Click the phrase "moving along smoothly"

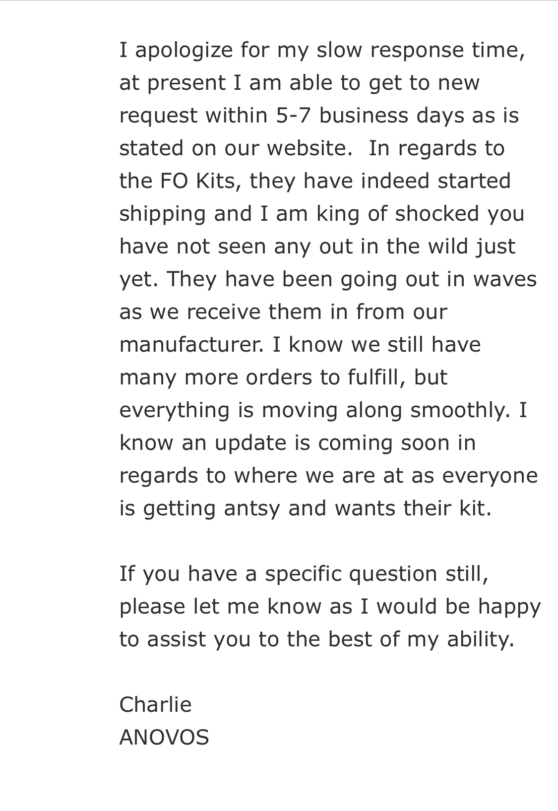[382, 410]
